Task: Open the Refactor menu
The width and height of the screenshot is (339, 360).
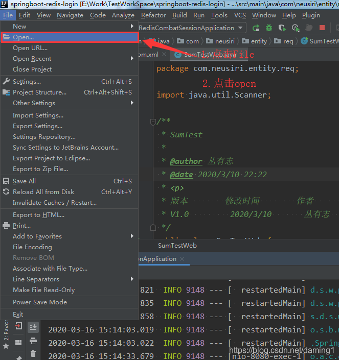Action: (153, 15)
